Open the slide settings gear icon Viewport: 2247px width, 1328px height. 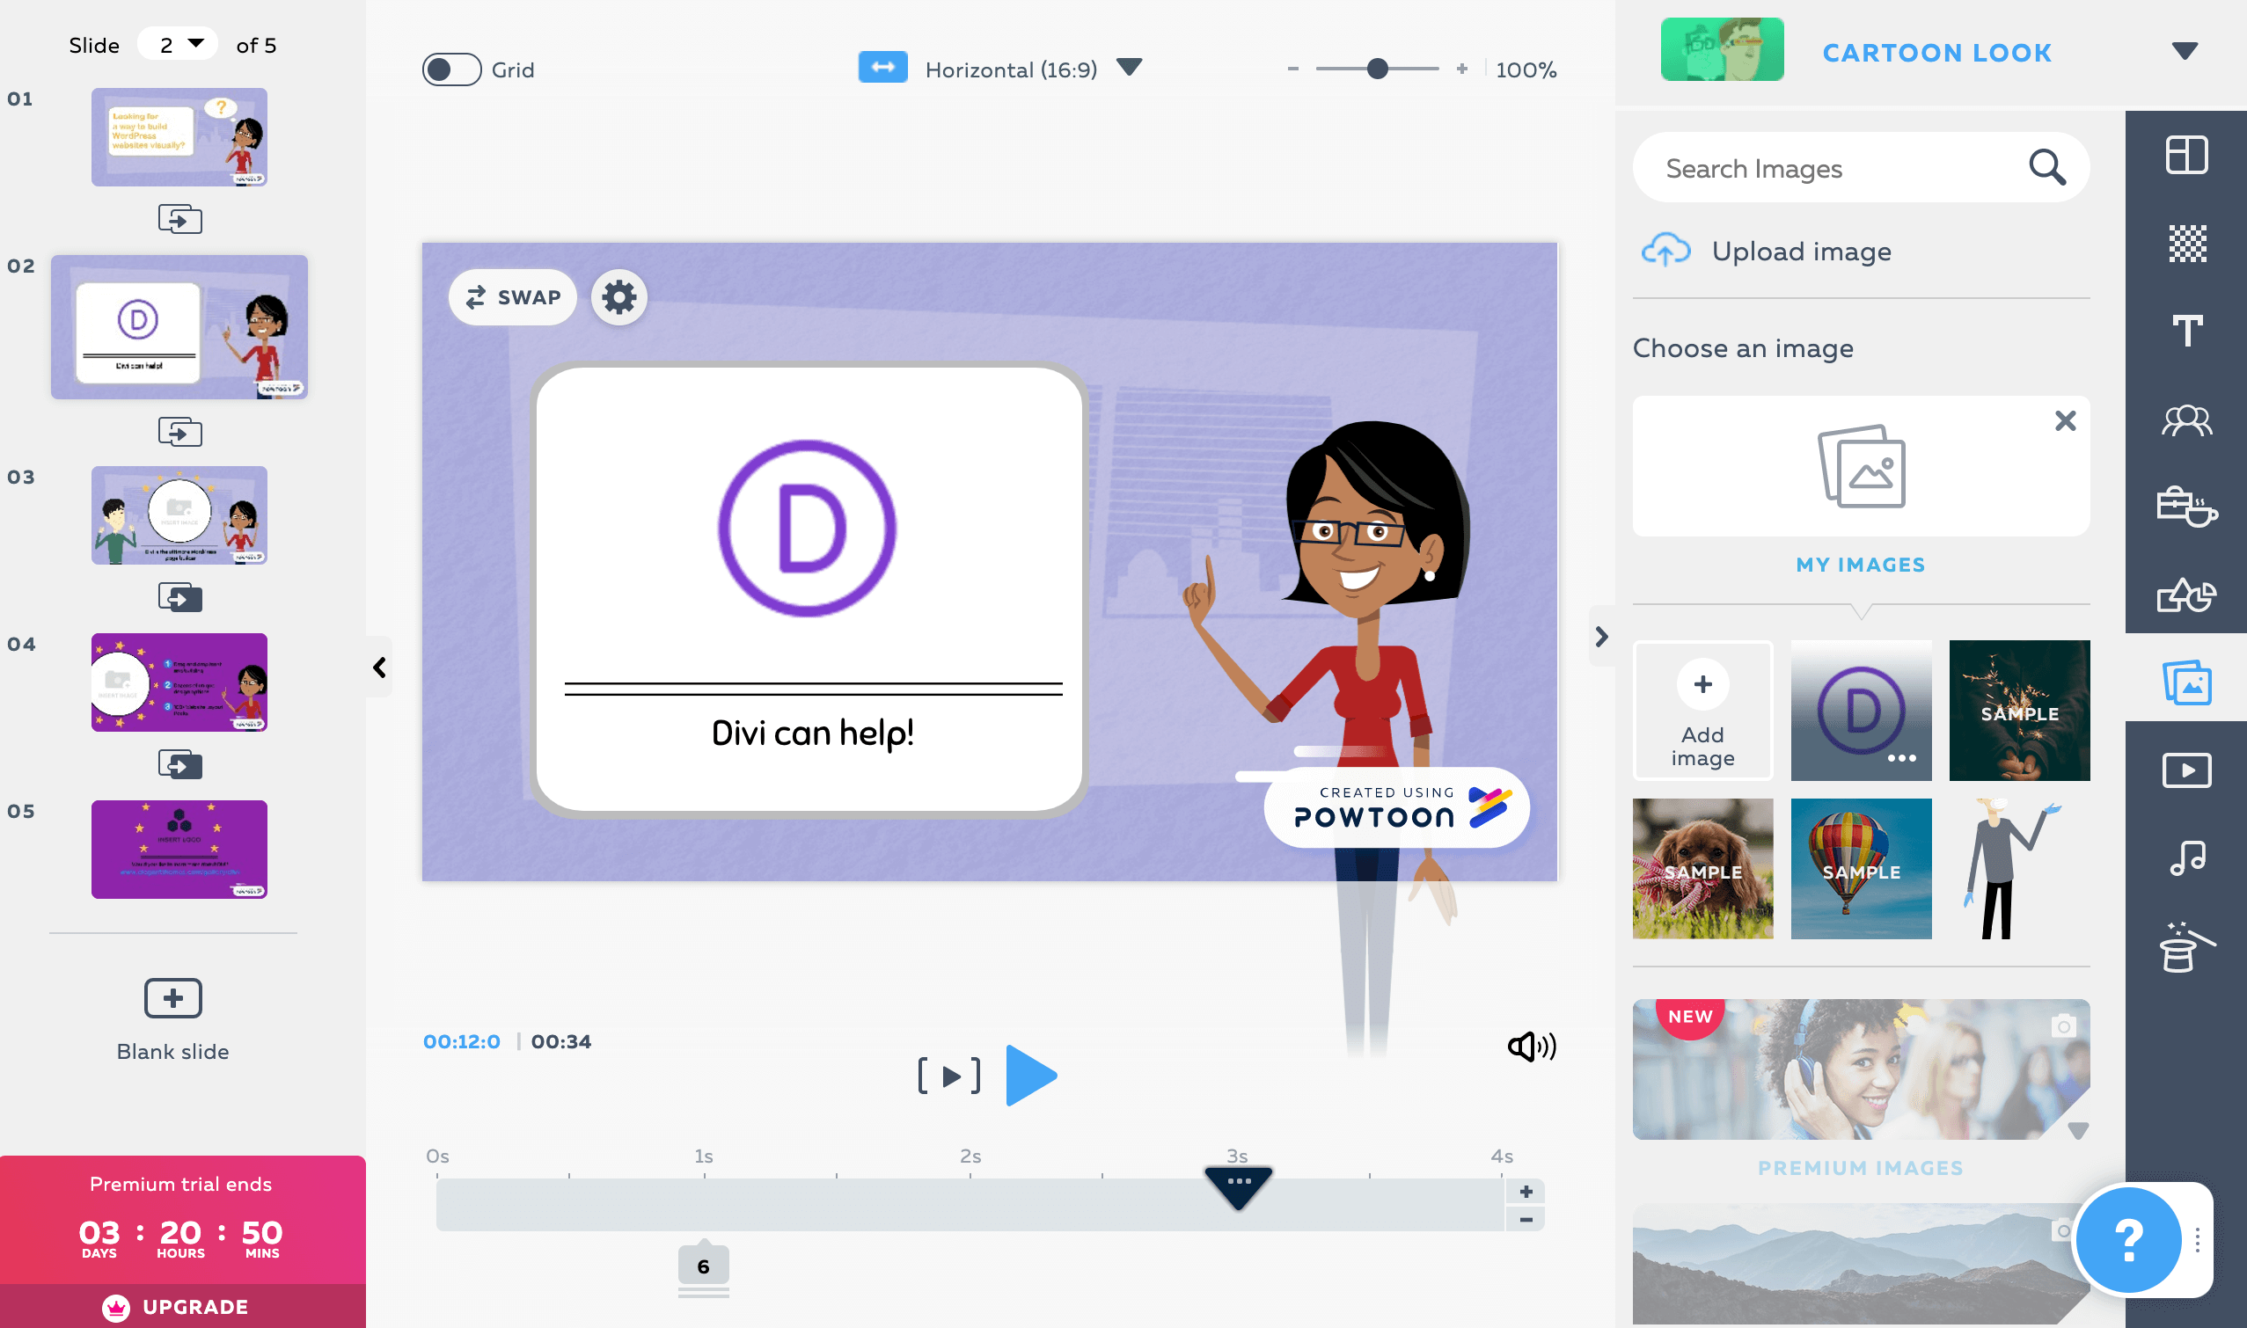(x=618, y=296)
